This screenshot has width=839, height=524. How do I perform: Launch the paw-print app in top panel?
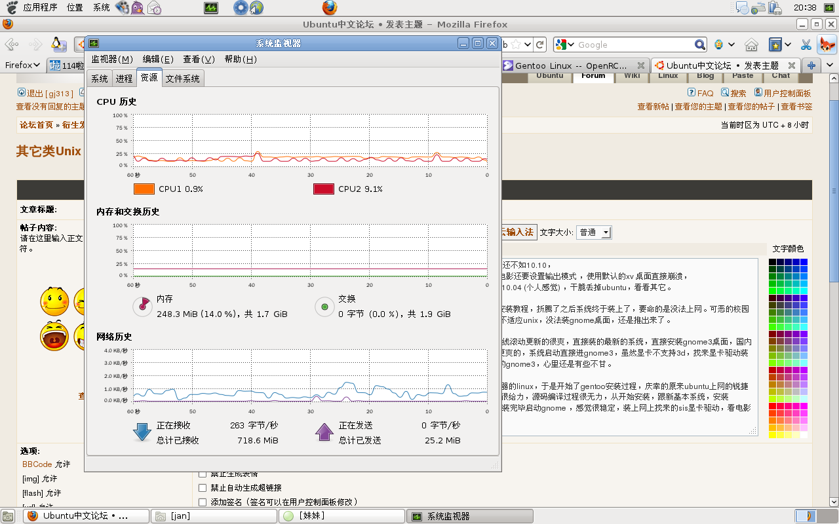(x=122, y=8)
